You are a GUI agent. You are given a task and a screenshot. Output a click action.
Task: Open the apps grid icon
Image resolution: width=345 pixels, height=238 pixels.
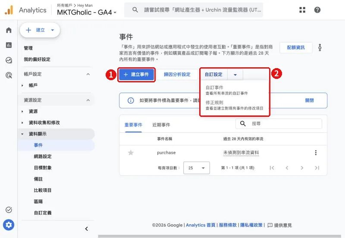[x=302, y=10]
